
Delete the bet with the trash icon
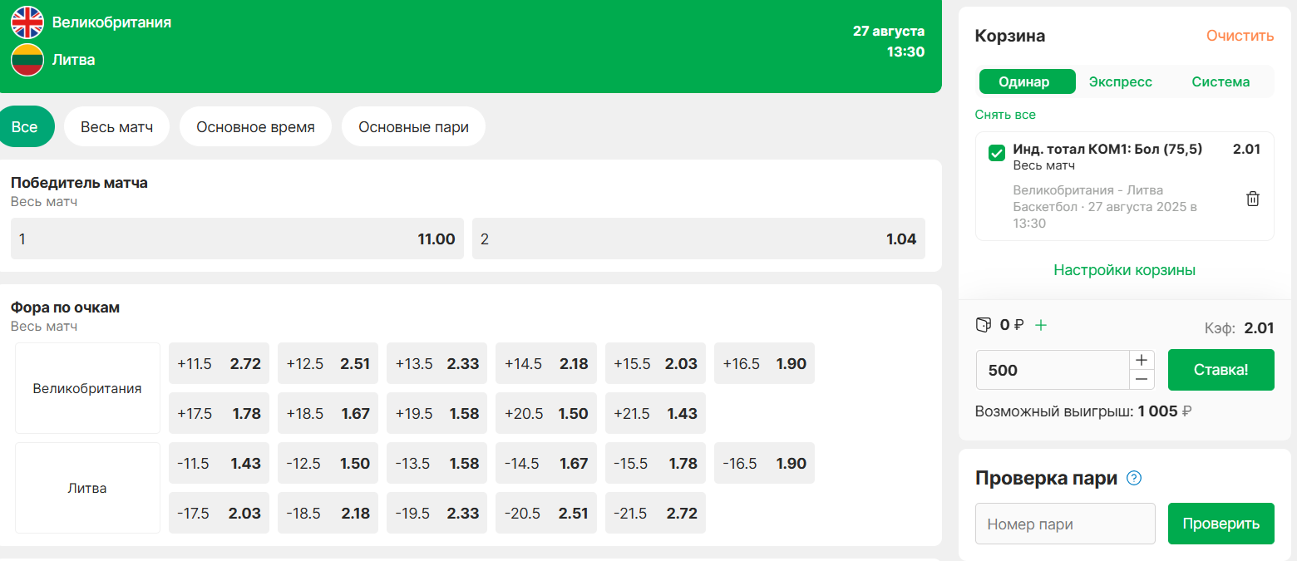point(1253,199)
